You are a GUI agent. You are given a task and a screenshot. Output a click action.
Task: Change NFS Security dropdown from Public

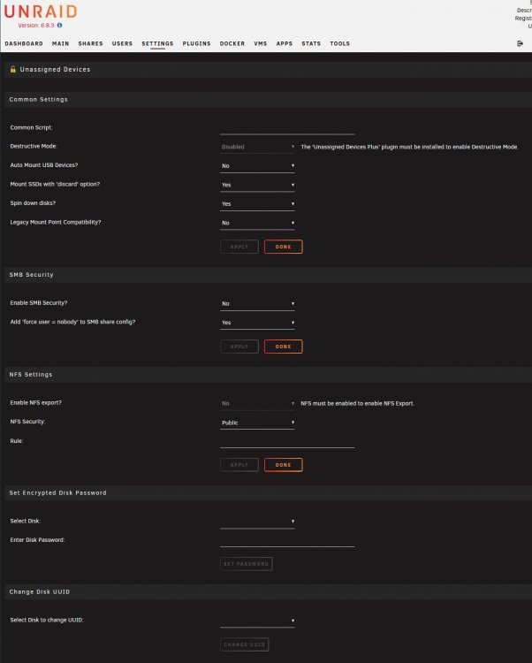click(x=257, y=423)
